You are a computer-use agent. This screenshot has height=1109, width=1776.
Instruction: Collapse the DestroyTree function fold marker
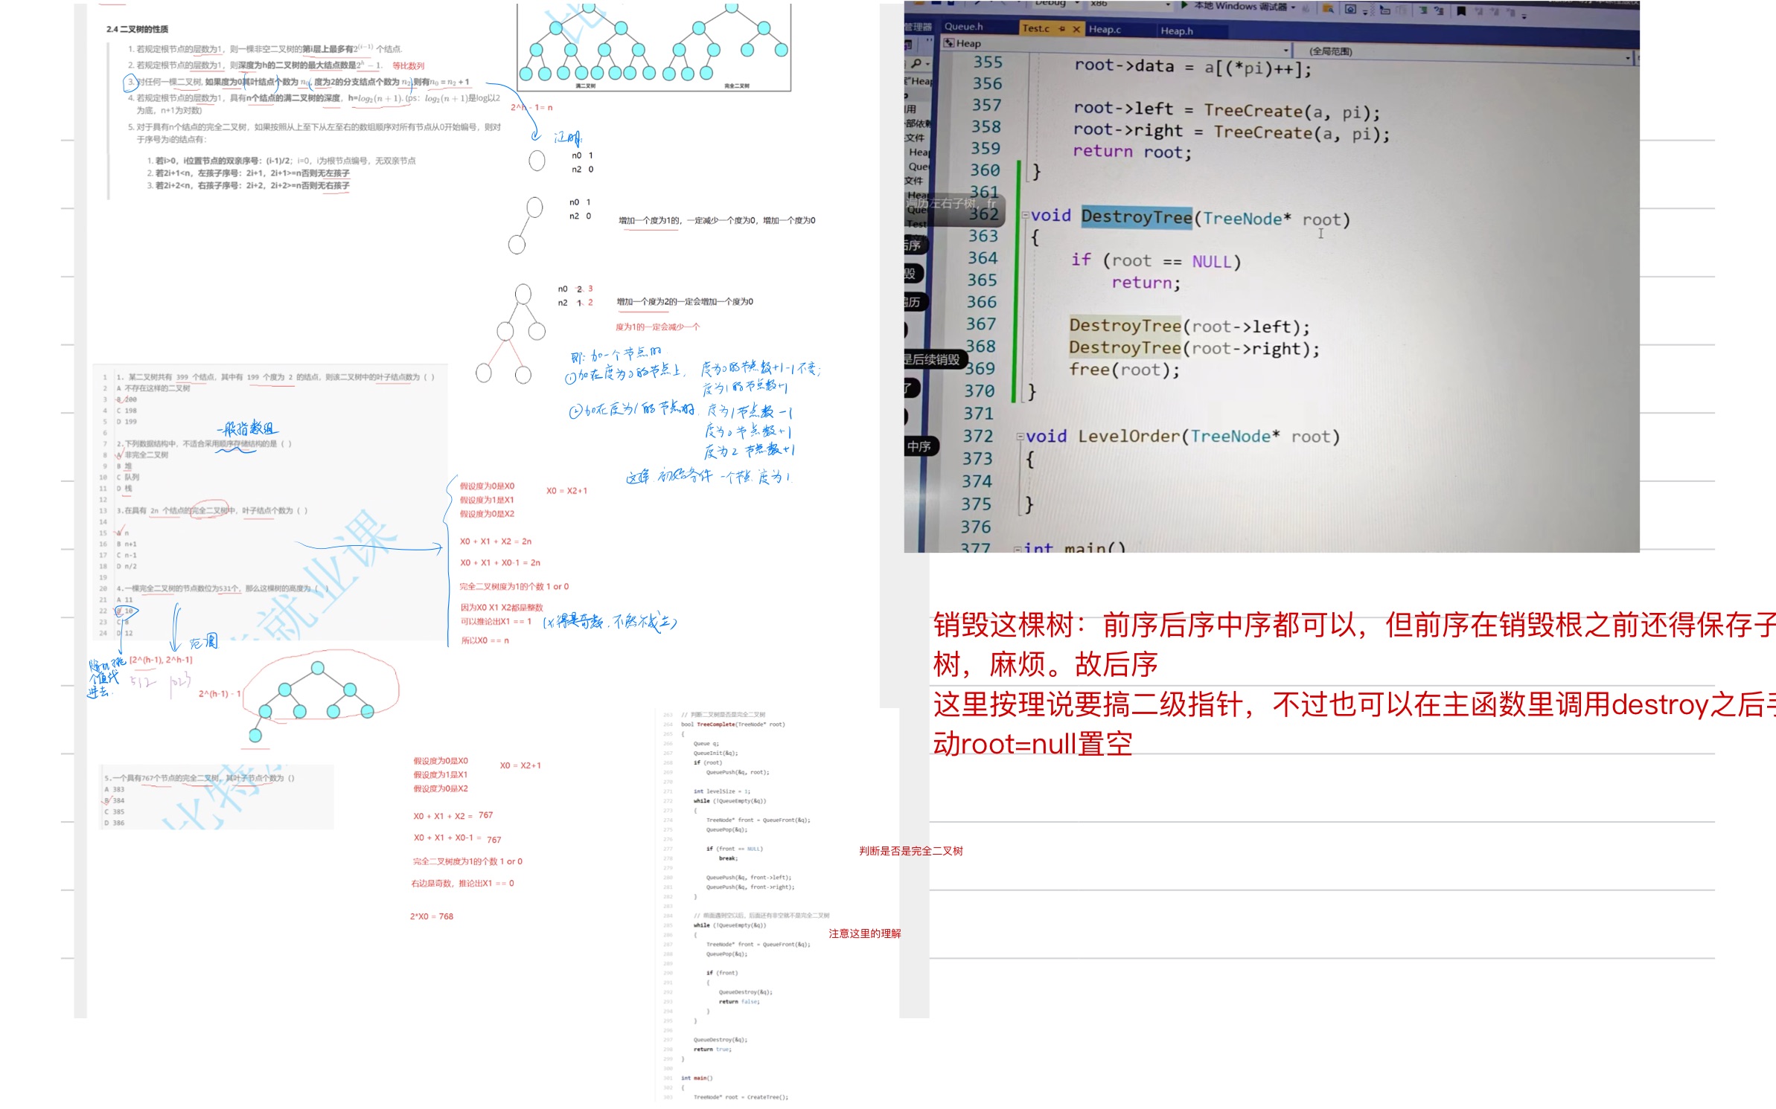tap(1025, 216)
